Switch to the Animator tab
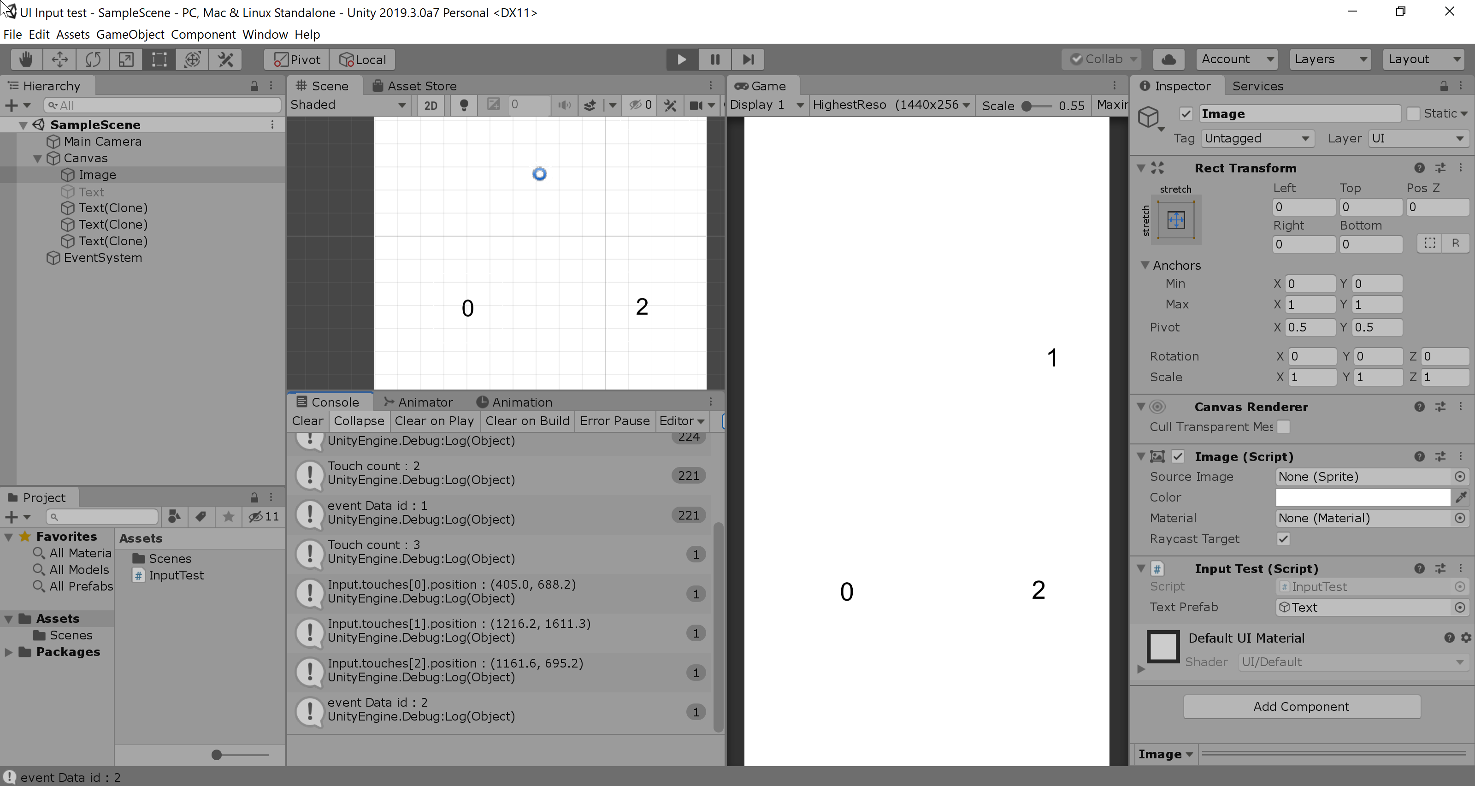 [x=418, y=402]
